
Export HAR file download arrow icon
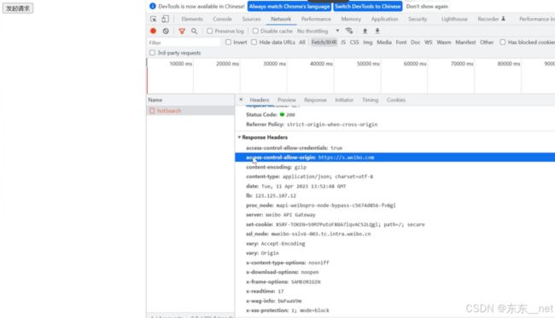click(377, 31)
